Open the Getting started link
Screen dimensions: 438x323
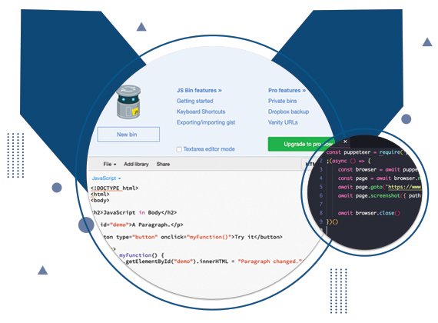(x=194, y=101)
